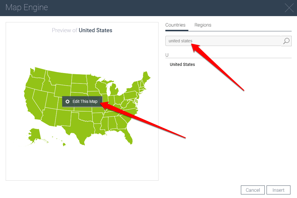
Task: Close the Map Engine dialog
Action: point(289,8)
